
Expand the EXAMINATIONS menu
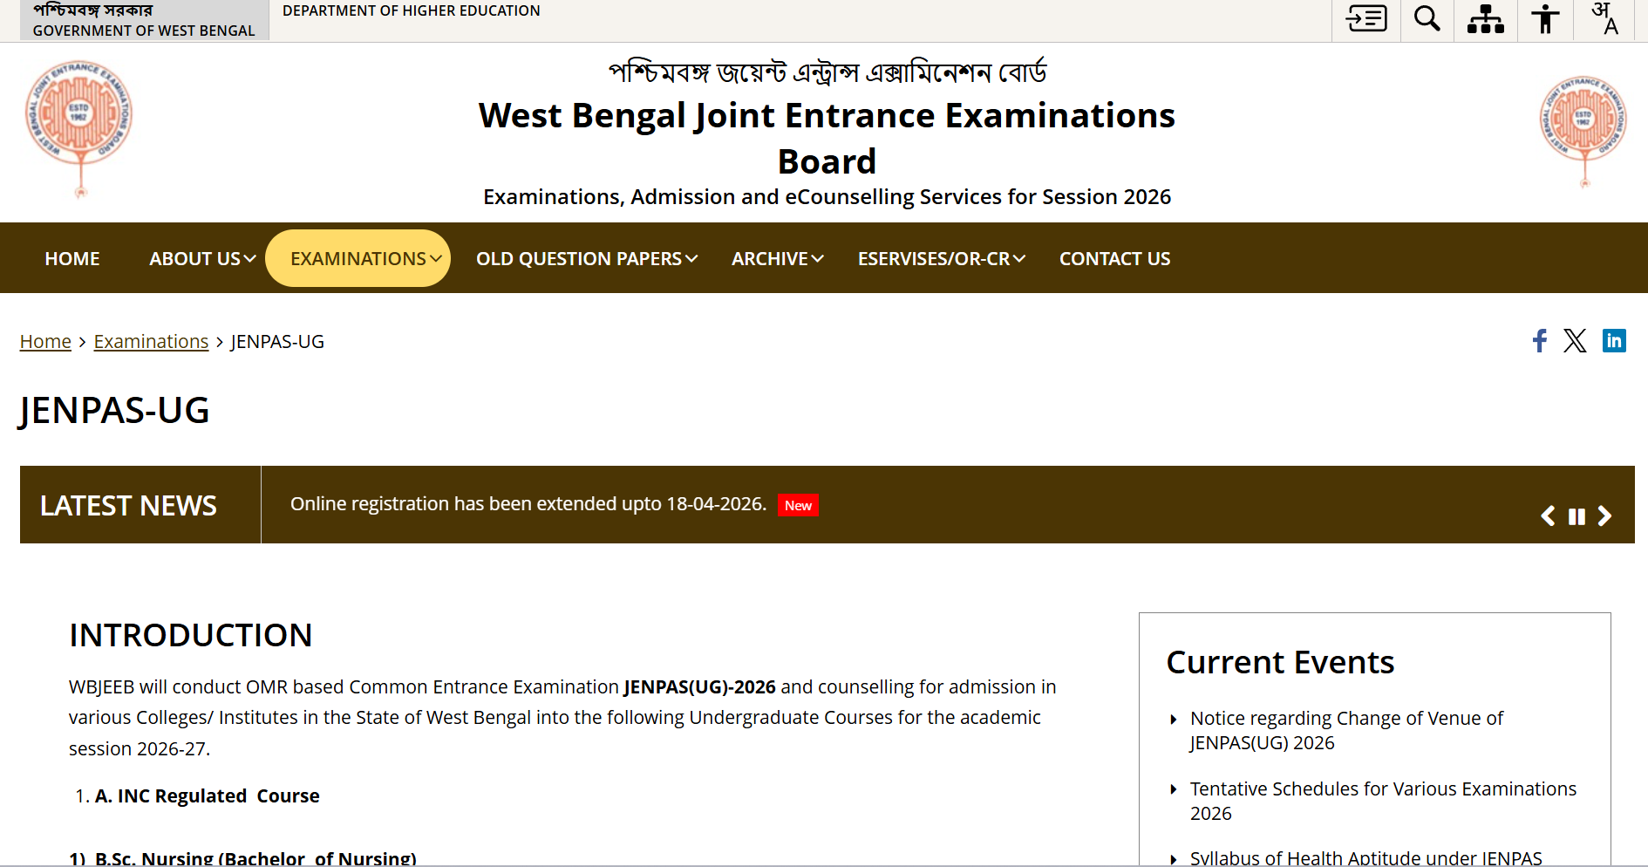pyautogui.click(x=358, y=258)
